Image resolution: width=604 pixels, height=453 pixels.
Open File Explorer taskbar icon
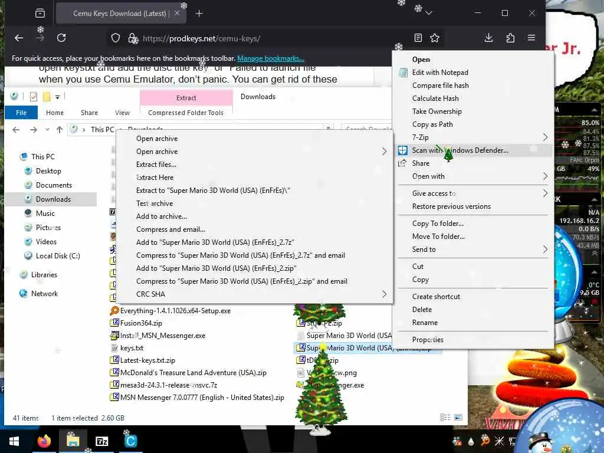73,441
